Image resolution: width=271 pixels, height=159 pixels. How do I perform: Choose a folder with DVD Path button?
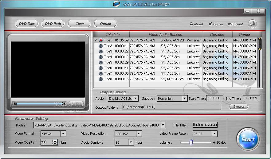pyautogui.click(x=53, y=24)
